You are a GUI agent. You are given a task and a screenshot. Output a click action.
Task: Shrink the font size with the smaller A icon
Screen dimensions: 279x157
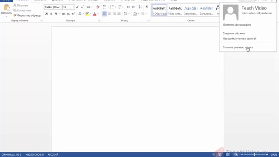click(82, 7)
